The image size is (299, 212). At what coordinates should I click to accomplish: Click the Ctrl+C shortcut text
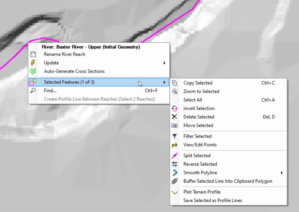(268, 83)
